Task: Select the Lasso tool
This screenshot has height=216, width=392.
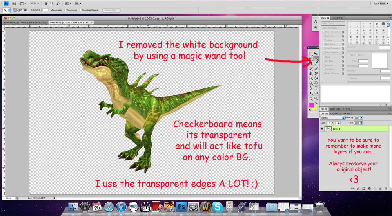Action: click(310, 58)
